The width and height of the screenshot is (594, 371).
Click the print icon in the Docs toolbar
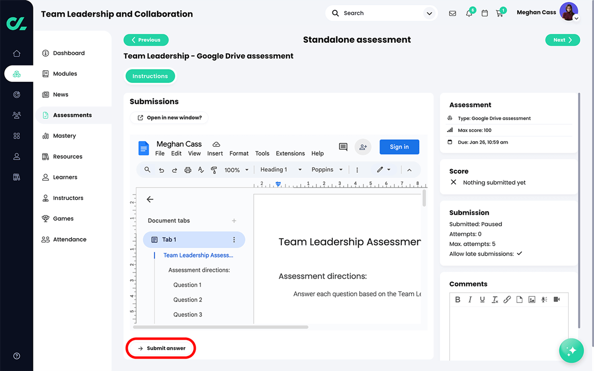pyautogui.click(x=188, y=170)
